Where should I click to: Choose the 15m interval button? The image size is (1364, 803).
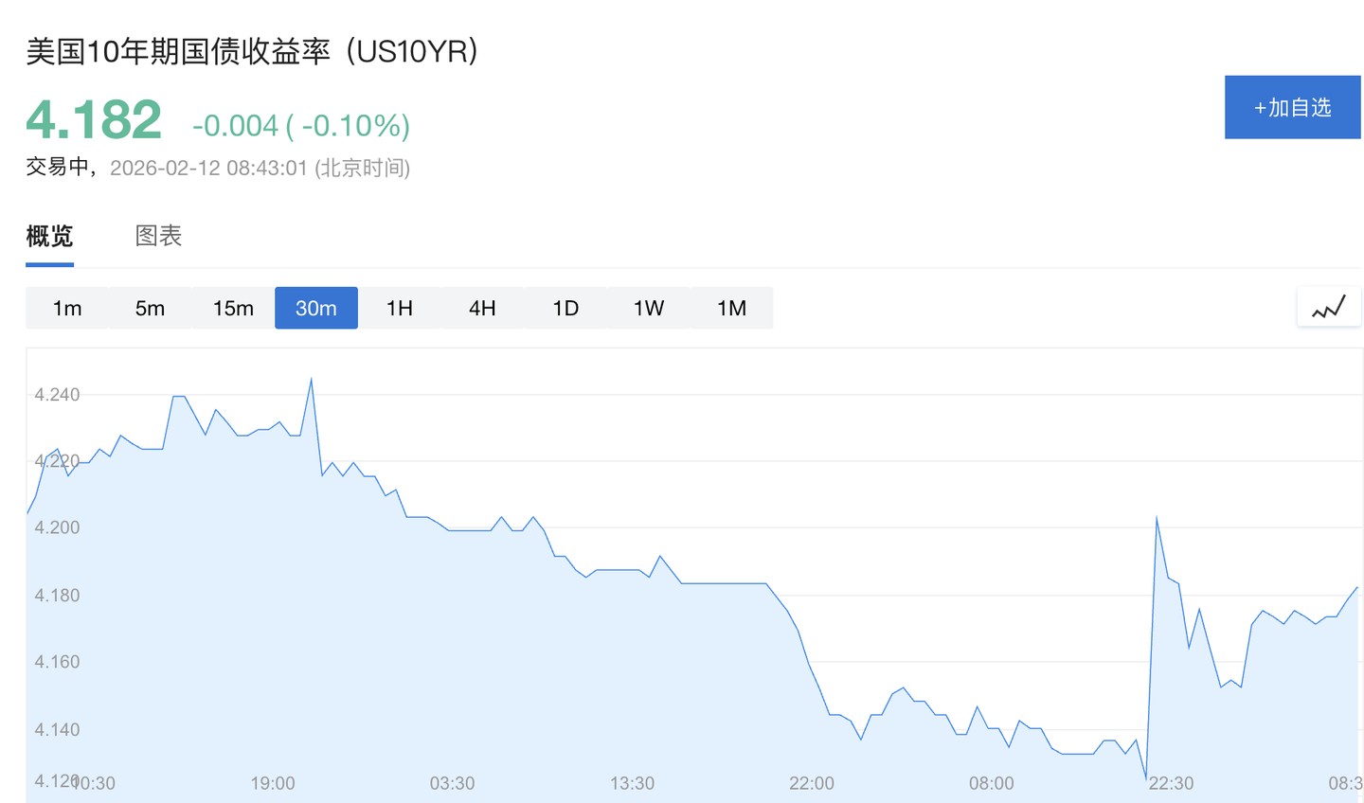click(233, 308)
